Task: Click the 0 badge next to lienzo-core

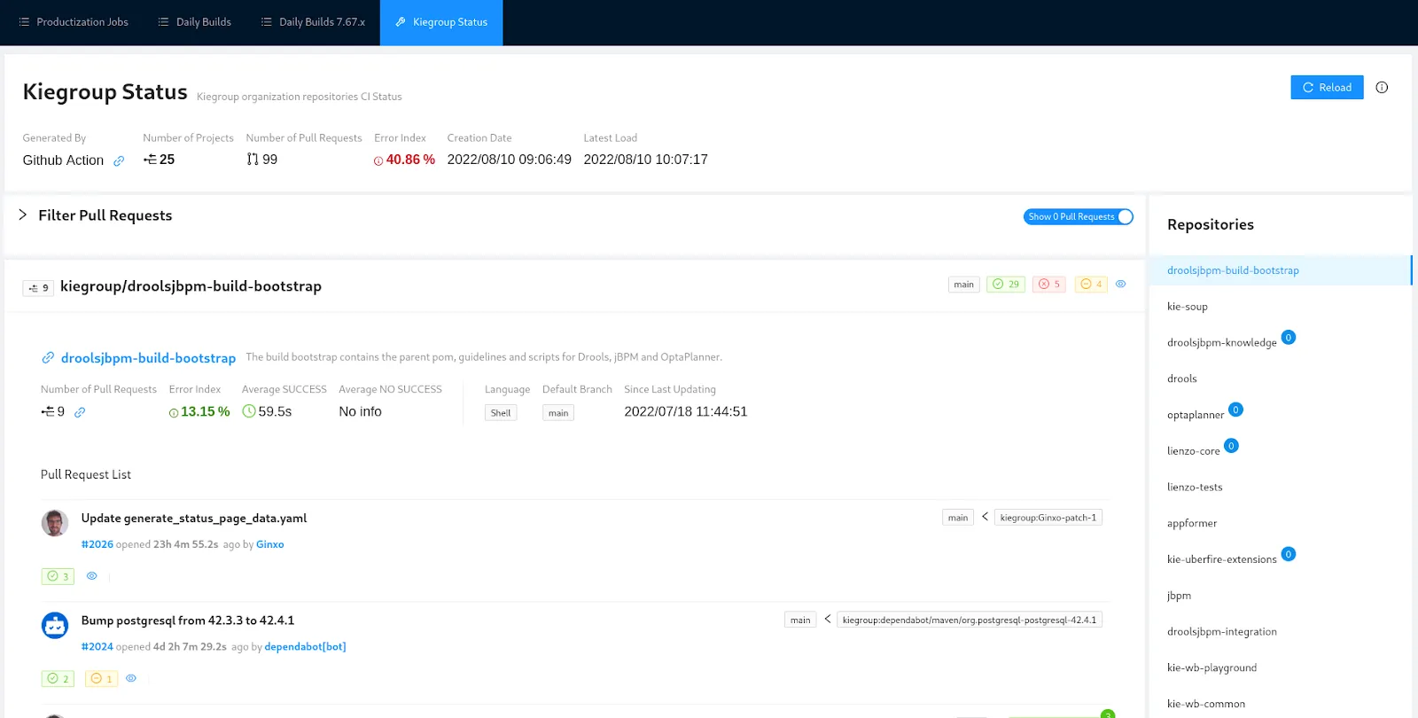Action: 1231,446
